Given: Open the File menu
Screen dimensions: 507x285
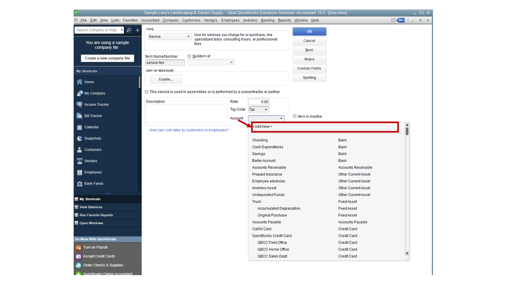Looking at the screenshot, I should coord(83,20).
